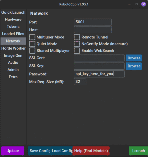
Task: Click the Load Config button
Action: click(x=62, y=151)
